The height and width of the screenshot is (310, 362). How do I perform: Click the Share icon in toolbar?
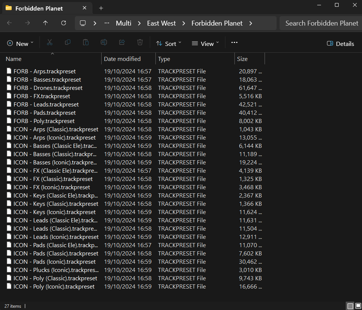[x=122, y=43]
